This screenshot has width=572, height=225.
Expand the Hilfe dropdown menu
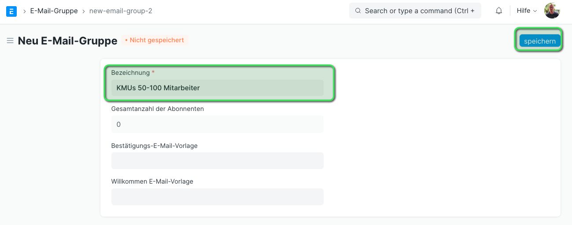pyautogui.click(x=527, y=11)
